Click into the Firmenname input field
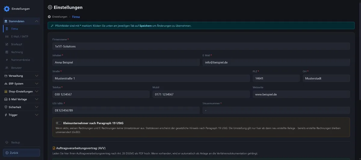This screenshot has height=160, width=361. pos(201,46)
